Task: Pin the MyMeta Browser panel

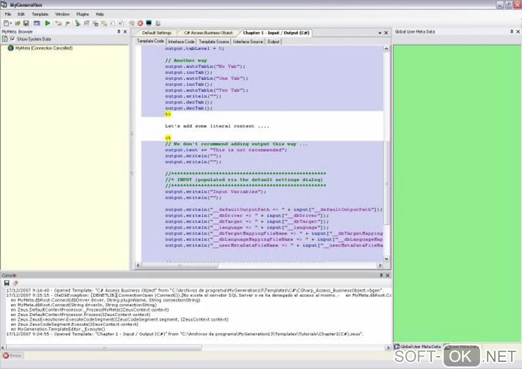Action: 118,32
